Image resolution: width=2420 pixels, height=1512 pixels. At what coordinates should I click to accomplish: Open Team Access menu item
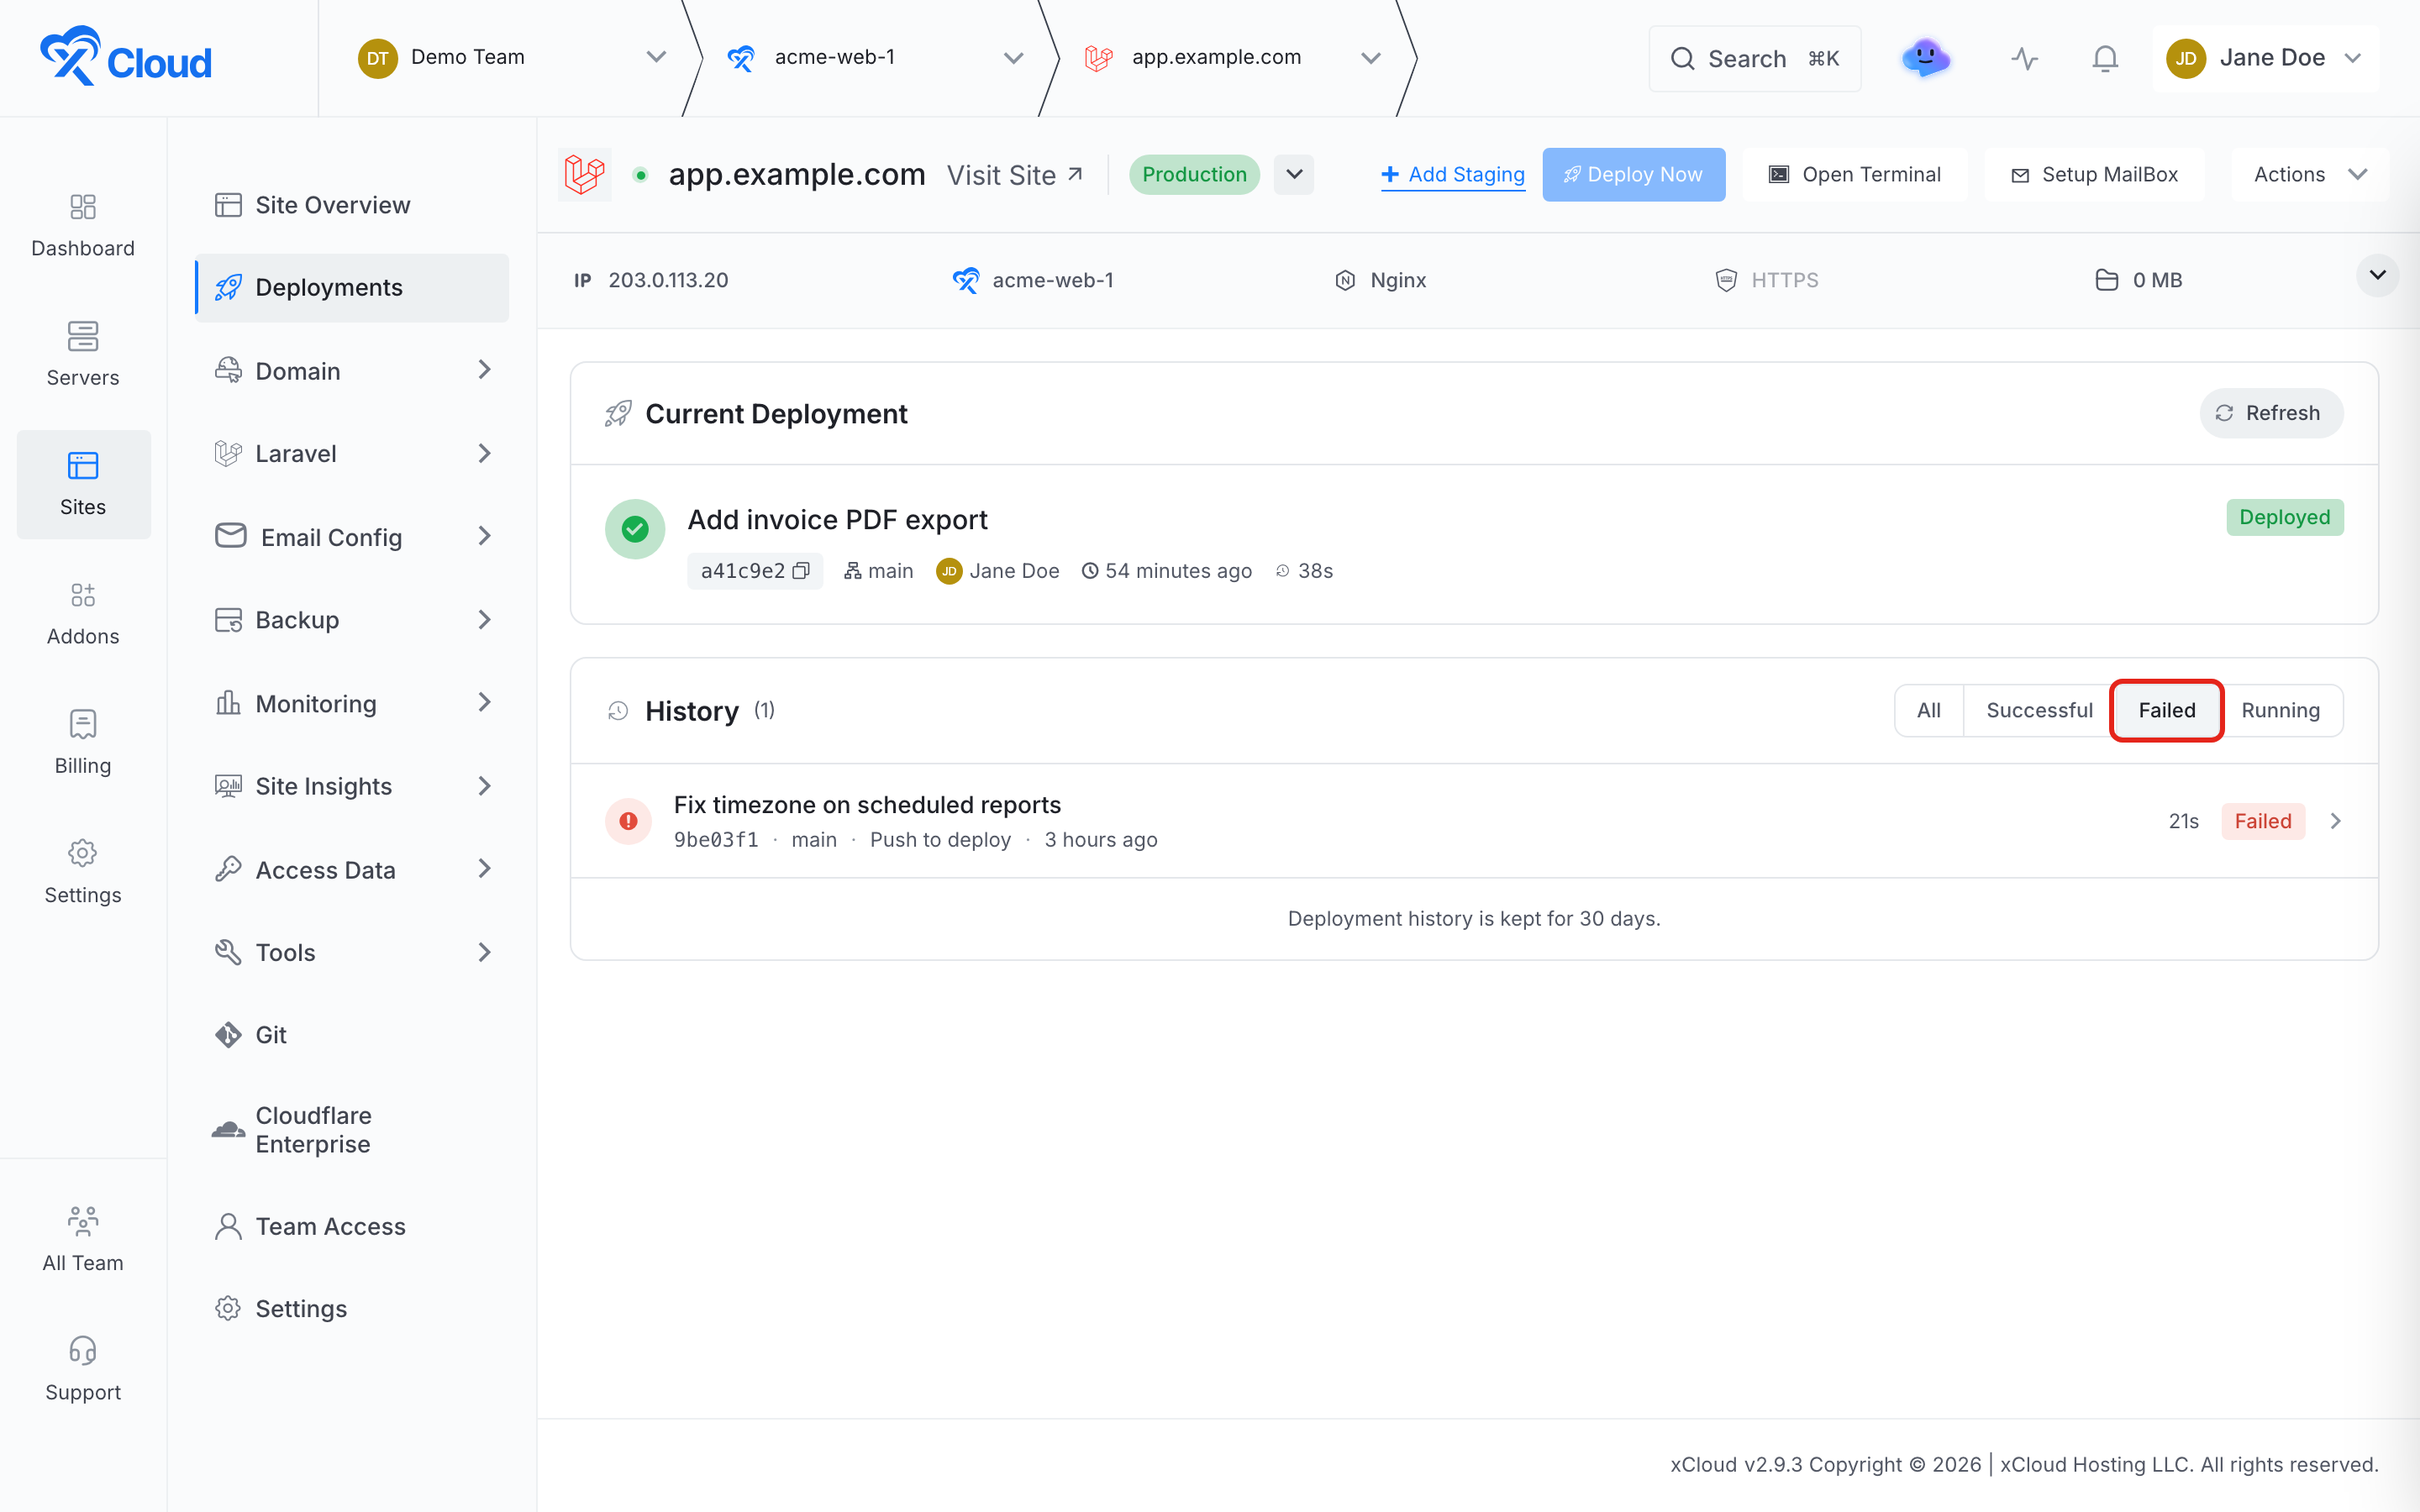(352, 1226)
